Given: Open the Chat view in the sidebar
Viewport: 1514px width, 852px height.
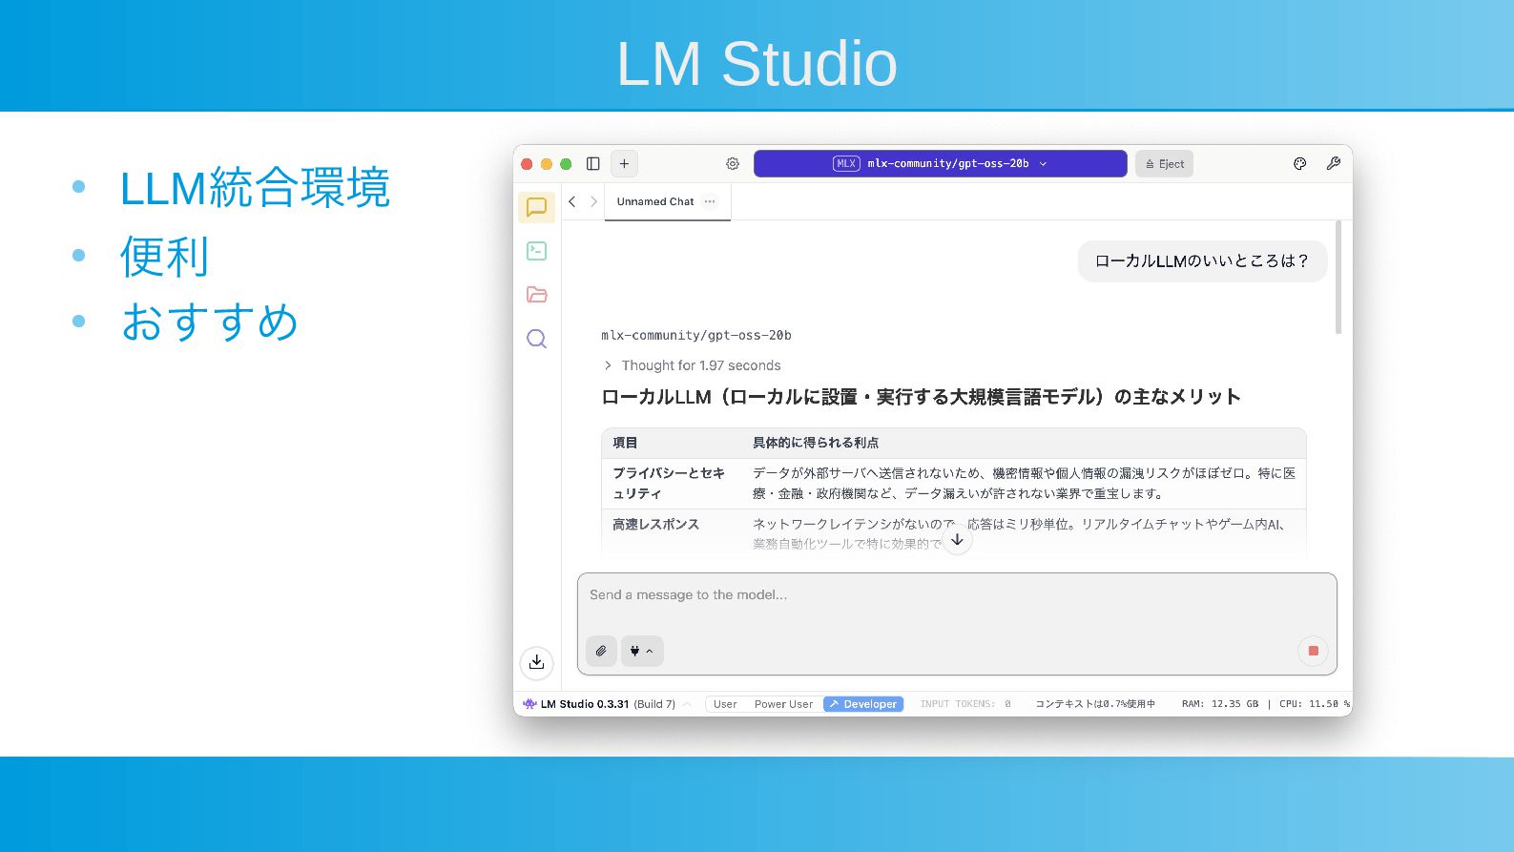Looking at the screenshot, I should pos(536,207).
